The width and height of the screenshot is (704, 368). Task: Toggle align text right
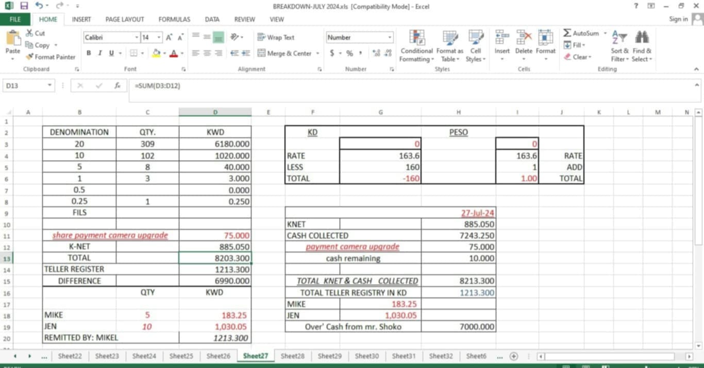coord(218,53)
